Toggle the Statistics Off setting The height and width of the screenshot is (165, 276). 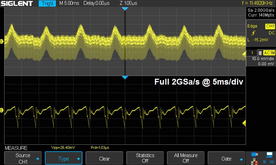[x=145, y=158]
